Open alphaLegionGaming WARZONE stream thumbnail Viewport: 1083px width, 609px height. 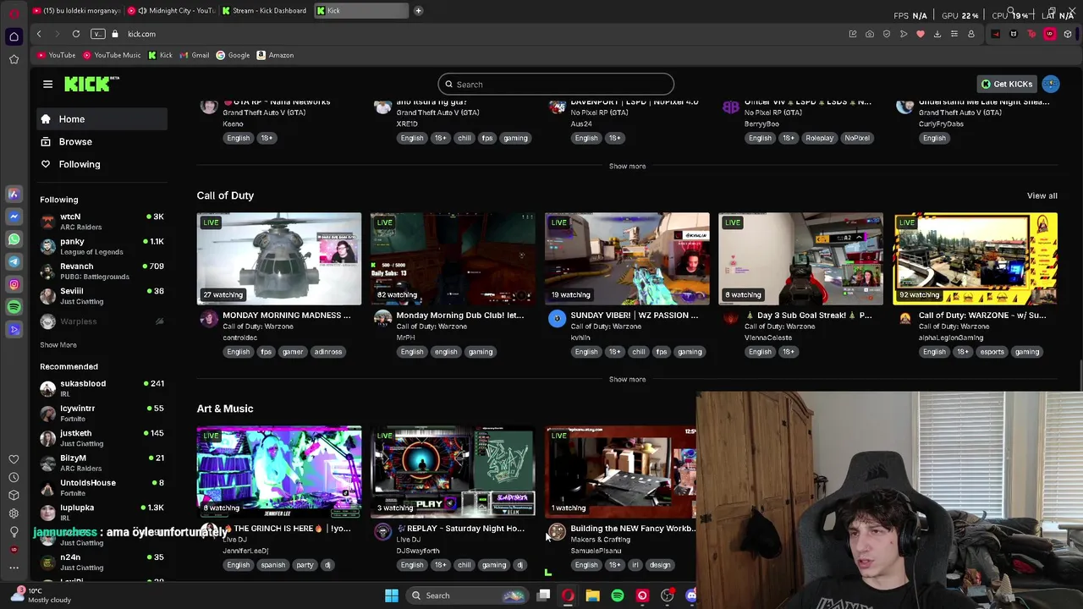976,259
